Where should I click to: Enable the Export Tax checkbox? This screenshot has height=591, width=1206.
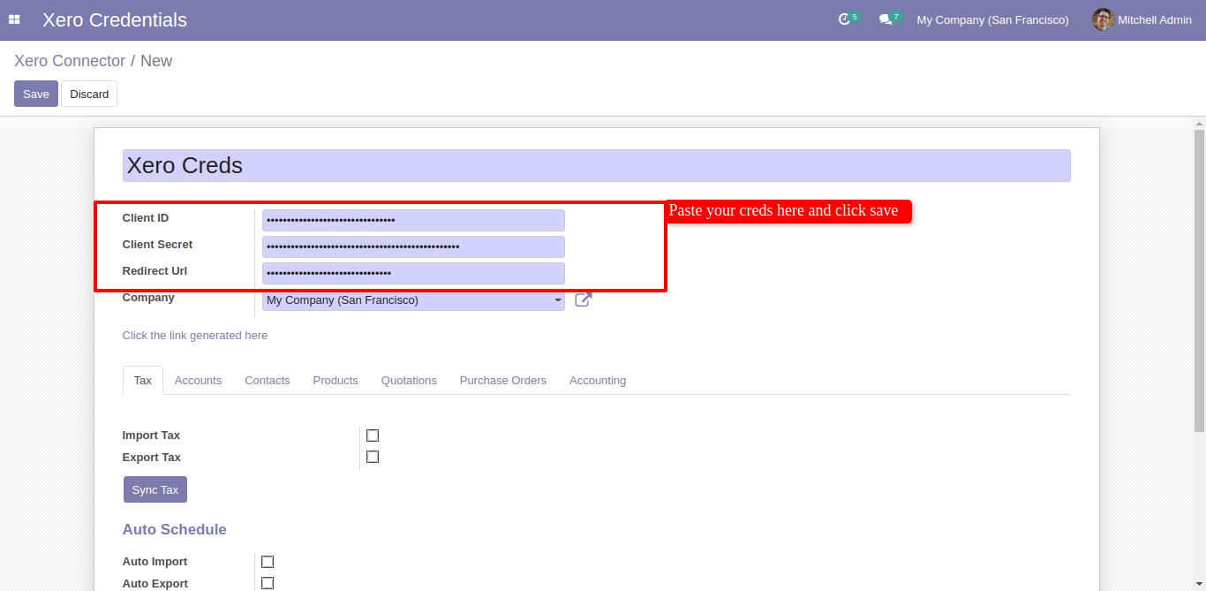click(x=373, y=457)
